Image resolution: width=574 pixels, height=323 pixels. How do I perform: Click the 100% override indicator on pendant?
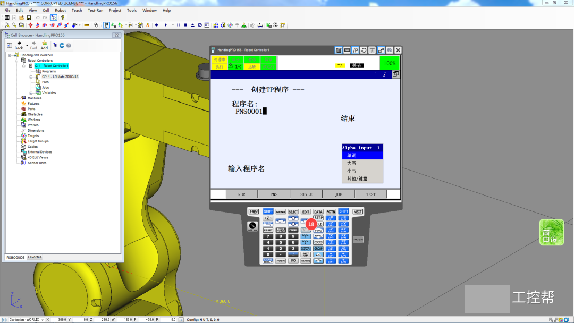tap(390, 63)
